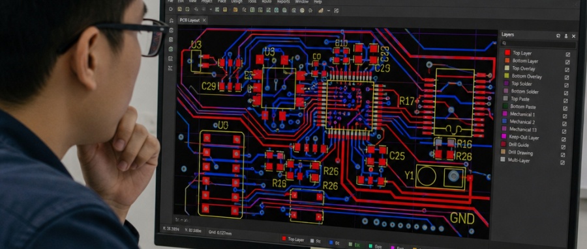Click the Drill Guide color swatch
Viewport: 587px width, 249px height.
pyautogui.click(x=503, y=144)
